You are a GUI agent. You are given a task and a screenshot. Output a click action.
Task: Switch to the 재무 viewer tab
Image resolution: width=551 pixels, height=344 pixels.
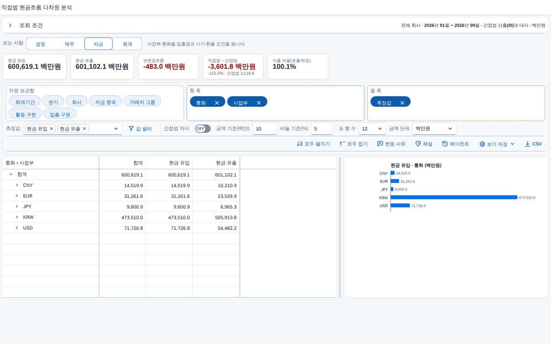[x=69, y=44]
